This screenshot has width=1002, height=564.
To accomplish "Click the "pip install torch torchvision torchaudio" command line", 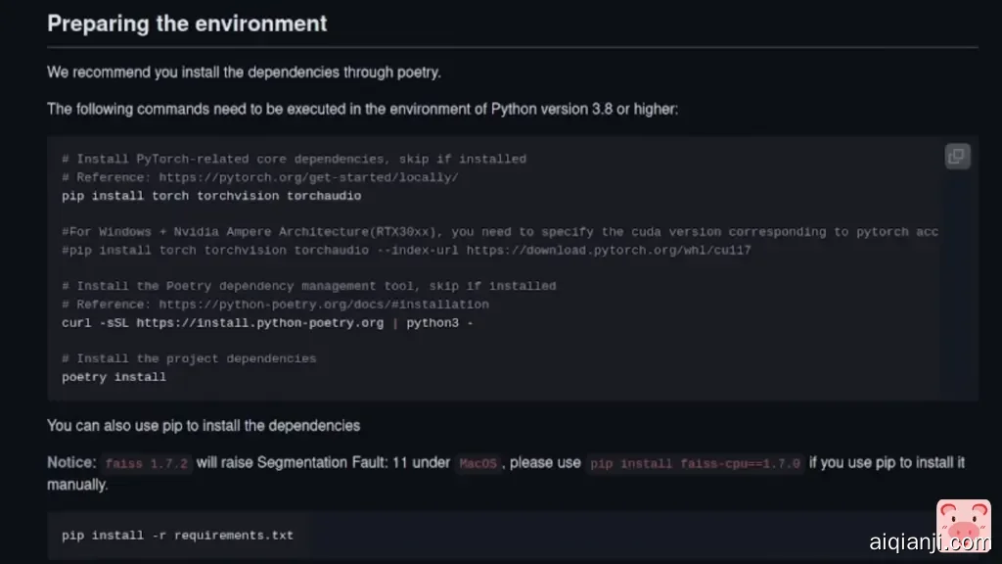I will (x=211, y=196).
